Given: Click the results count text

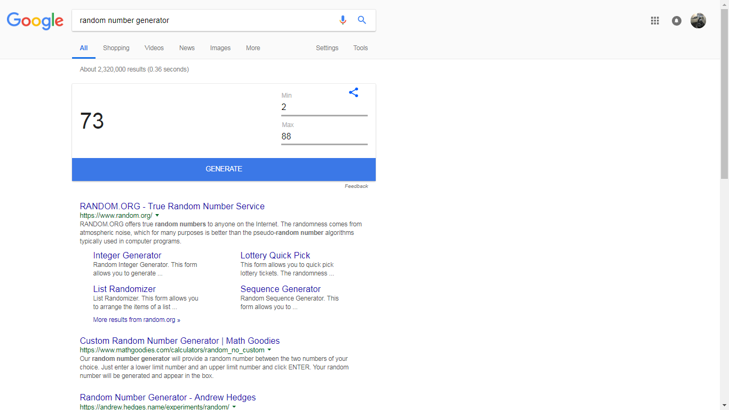Looking at the screenshot, I should pyautogui.click(x=134, y=69).
